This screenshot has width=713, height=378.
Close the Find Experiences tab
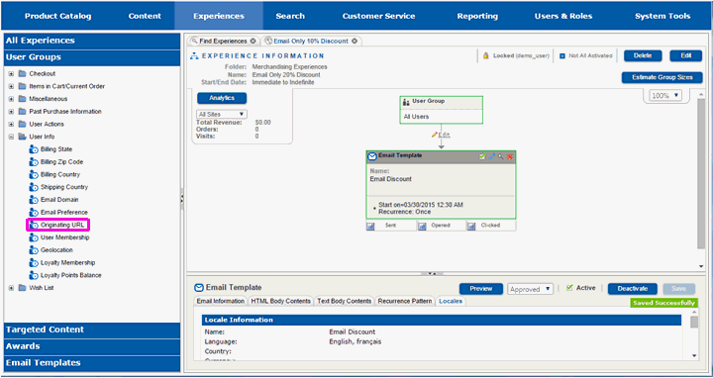[253, 41]
